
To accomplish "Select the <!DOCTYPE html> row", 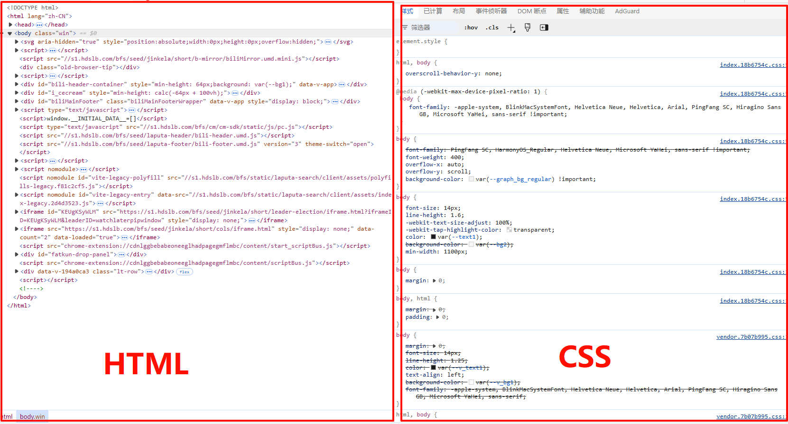I will point(33,8).
